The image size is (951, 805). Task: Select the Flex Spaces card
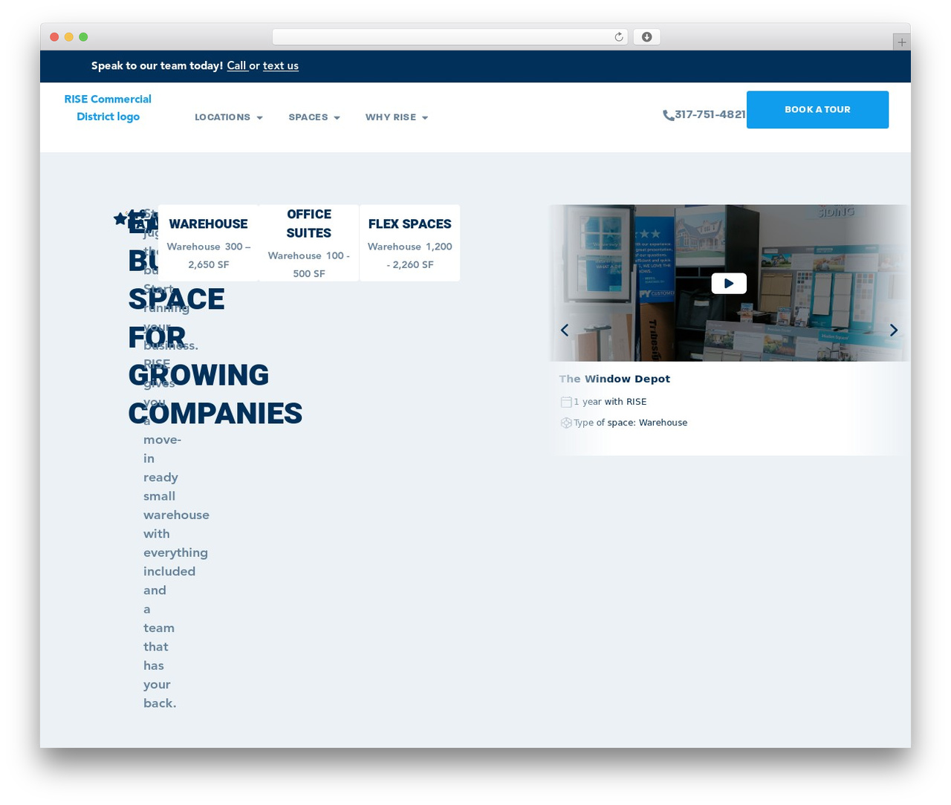point(409,243)
